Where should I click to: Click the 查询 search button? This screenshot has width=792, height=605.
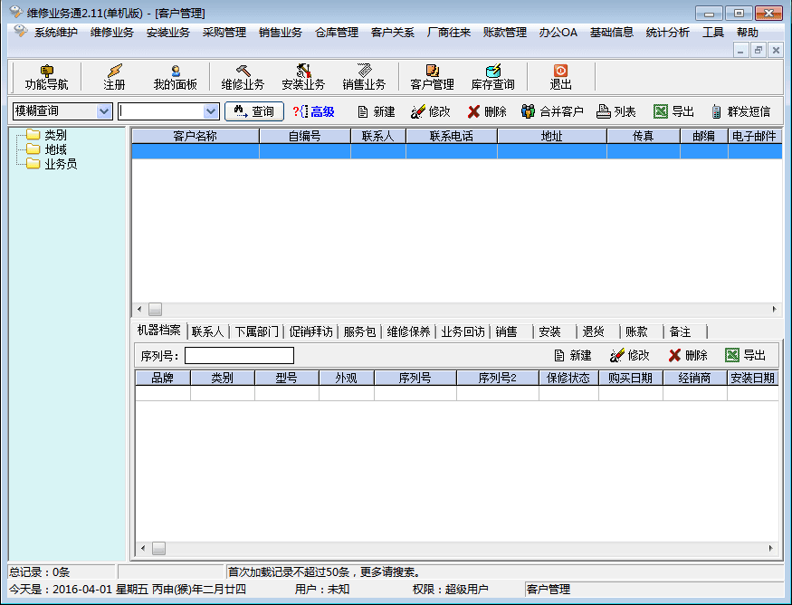coord(253,111)
